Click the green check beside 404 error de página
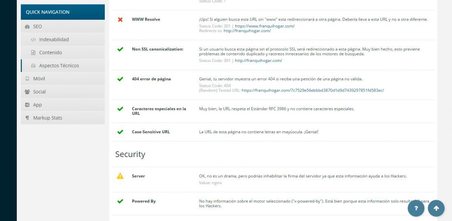 120,79
